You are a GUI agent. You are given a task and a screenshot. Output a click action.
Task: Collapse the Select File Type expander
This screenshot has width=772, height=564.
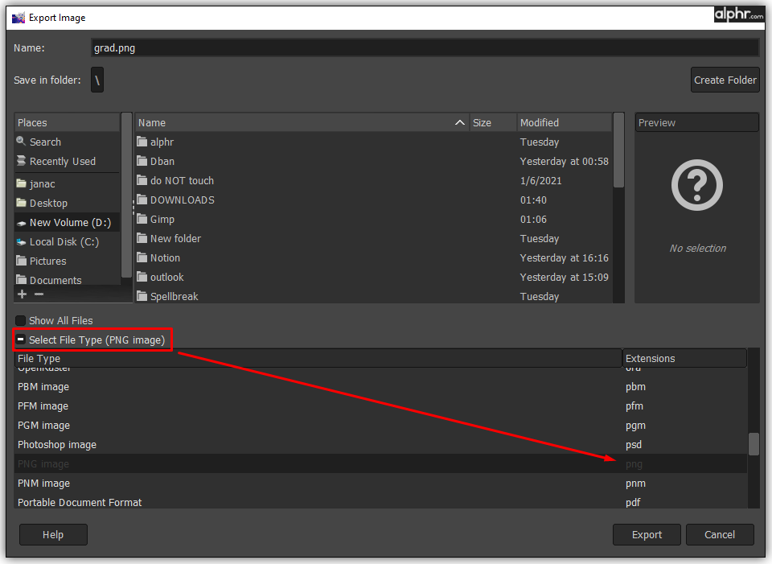tap(21, 340)
